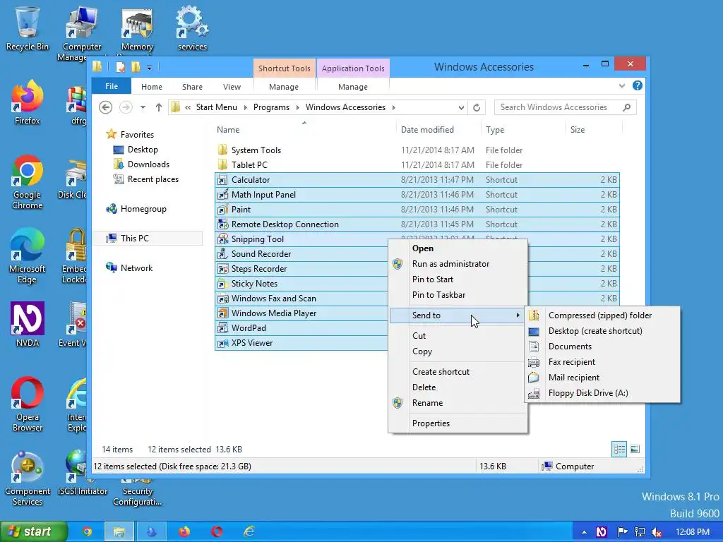Click the taskbar clock showing 12:08 PM

[x=692, y=532]
